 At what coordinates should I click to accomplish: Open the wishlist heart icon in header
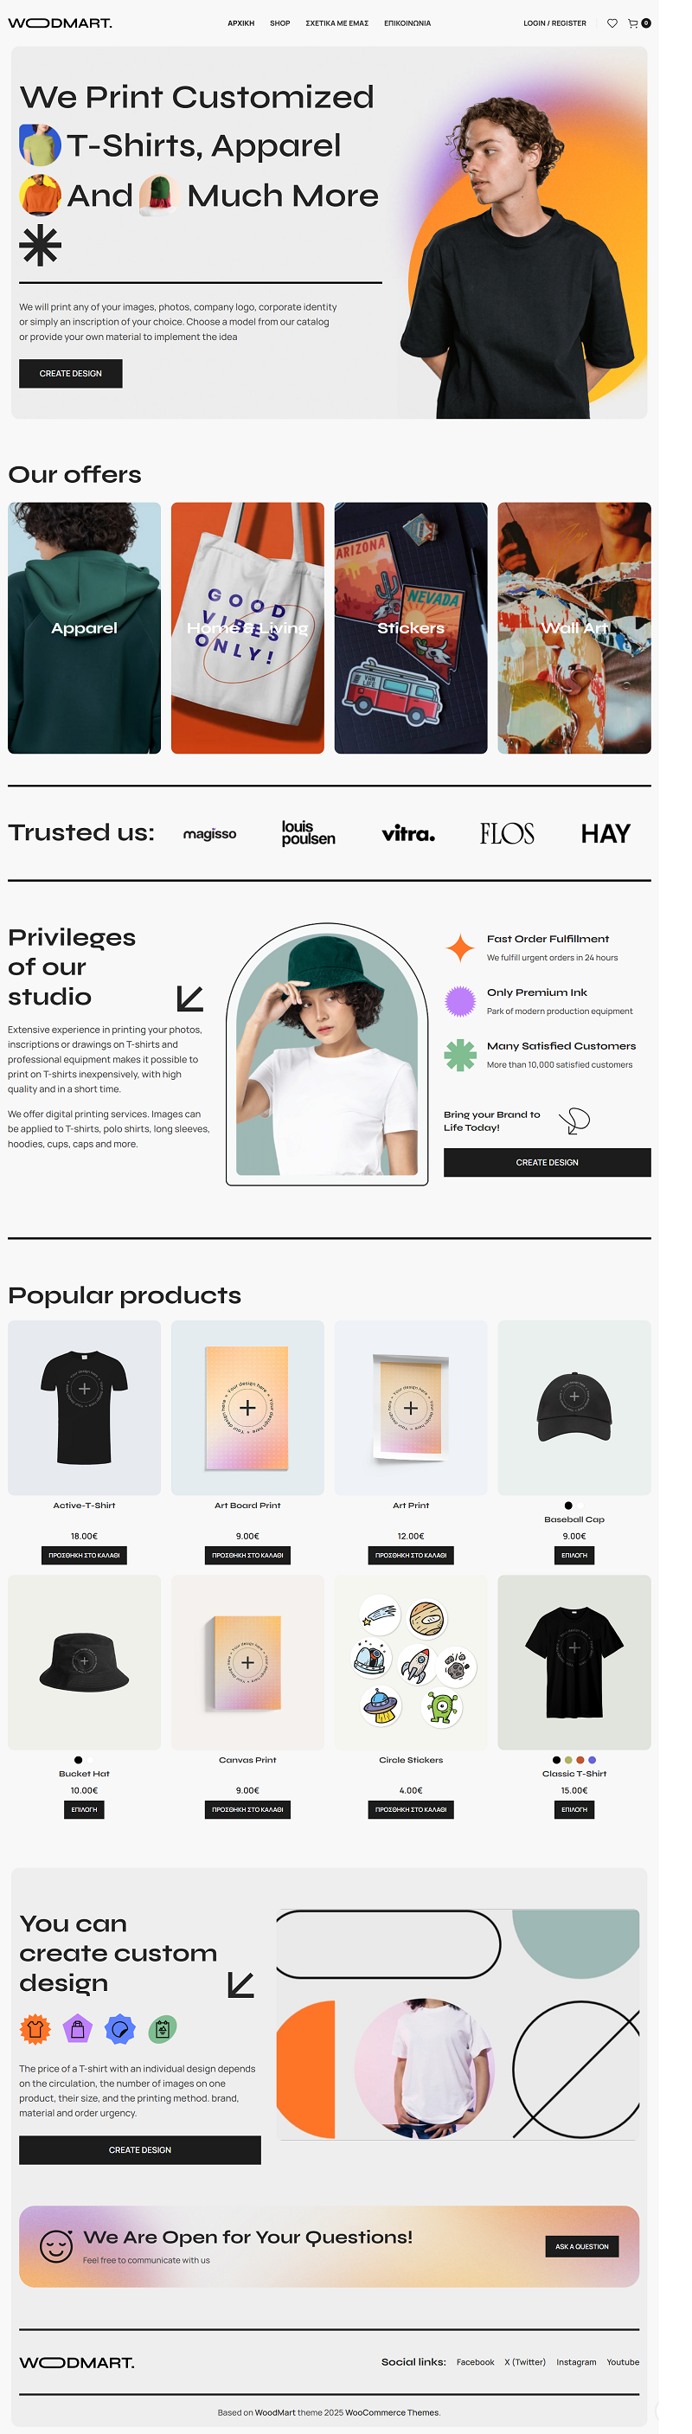(612, 23)
